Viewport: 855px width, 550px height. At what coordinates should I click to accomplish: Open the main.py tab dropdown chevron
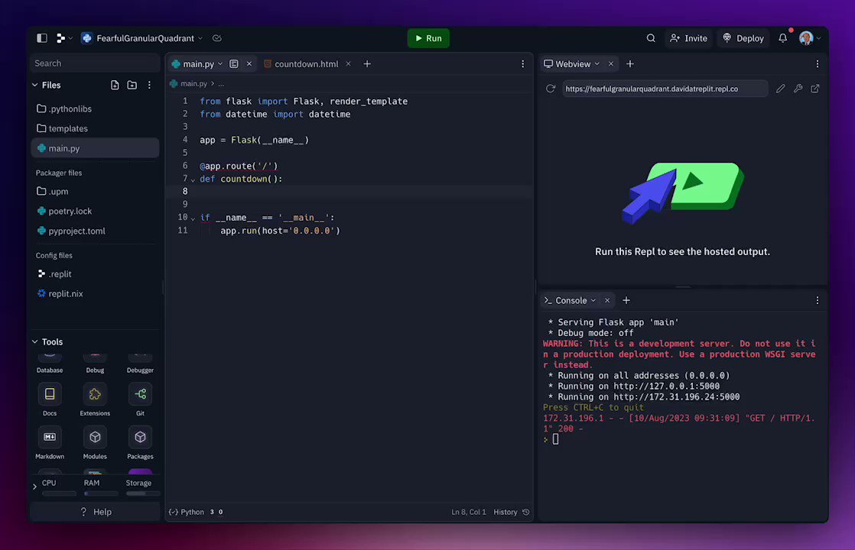(x=220, y=63)
